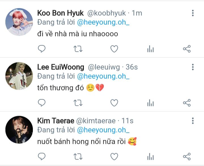Viewport: 204px width, 166px height.
Task: Open @heeyoung.oh_ mention in Kim Taerae's reply
Action: [103, 131]
